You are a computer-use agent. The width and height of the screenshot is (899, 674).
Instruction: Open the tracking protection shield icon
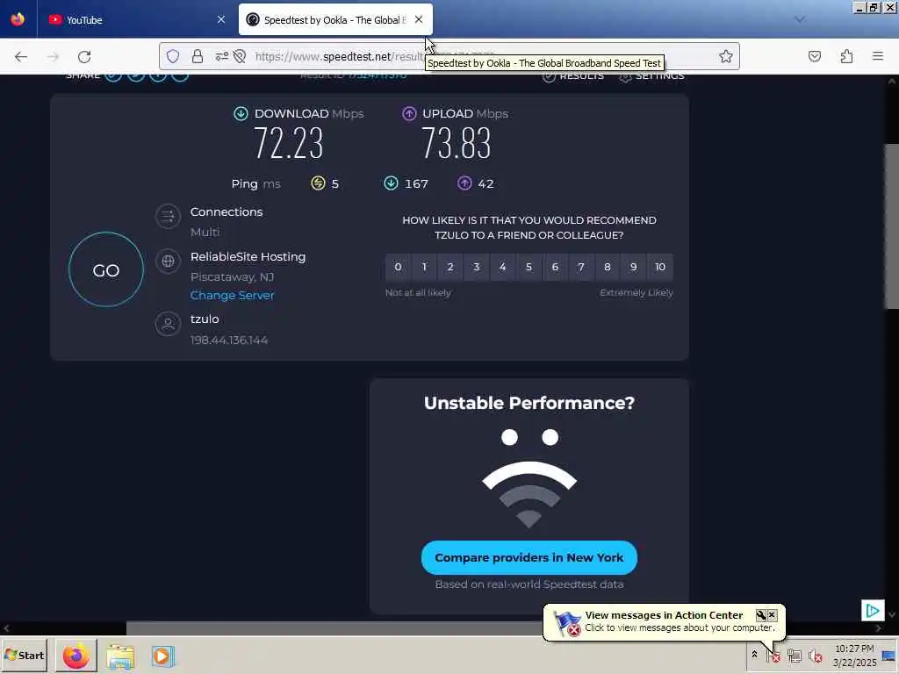(x=173, y=56)
